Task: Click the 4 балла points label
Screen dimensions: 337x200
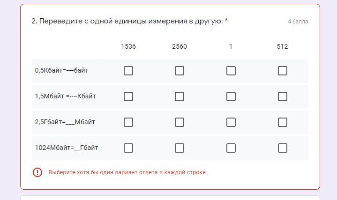Action: pyautogui.click(x=298, y=22)
